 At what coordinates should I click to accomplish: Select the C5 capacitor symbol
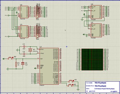coord(23,63)
